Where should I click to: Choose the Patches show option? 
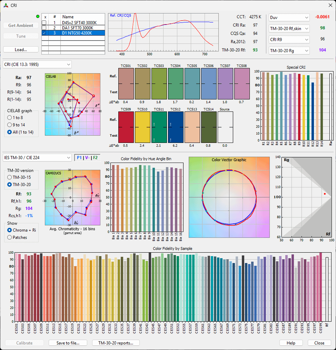tap(9, 237)
